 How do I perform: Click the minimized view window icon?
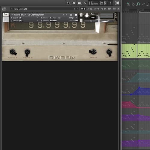[85, 3]
